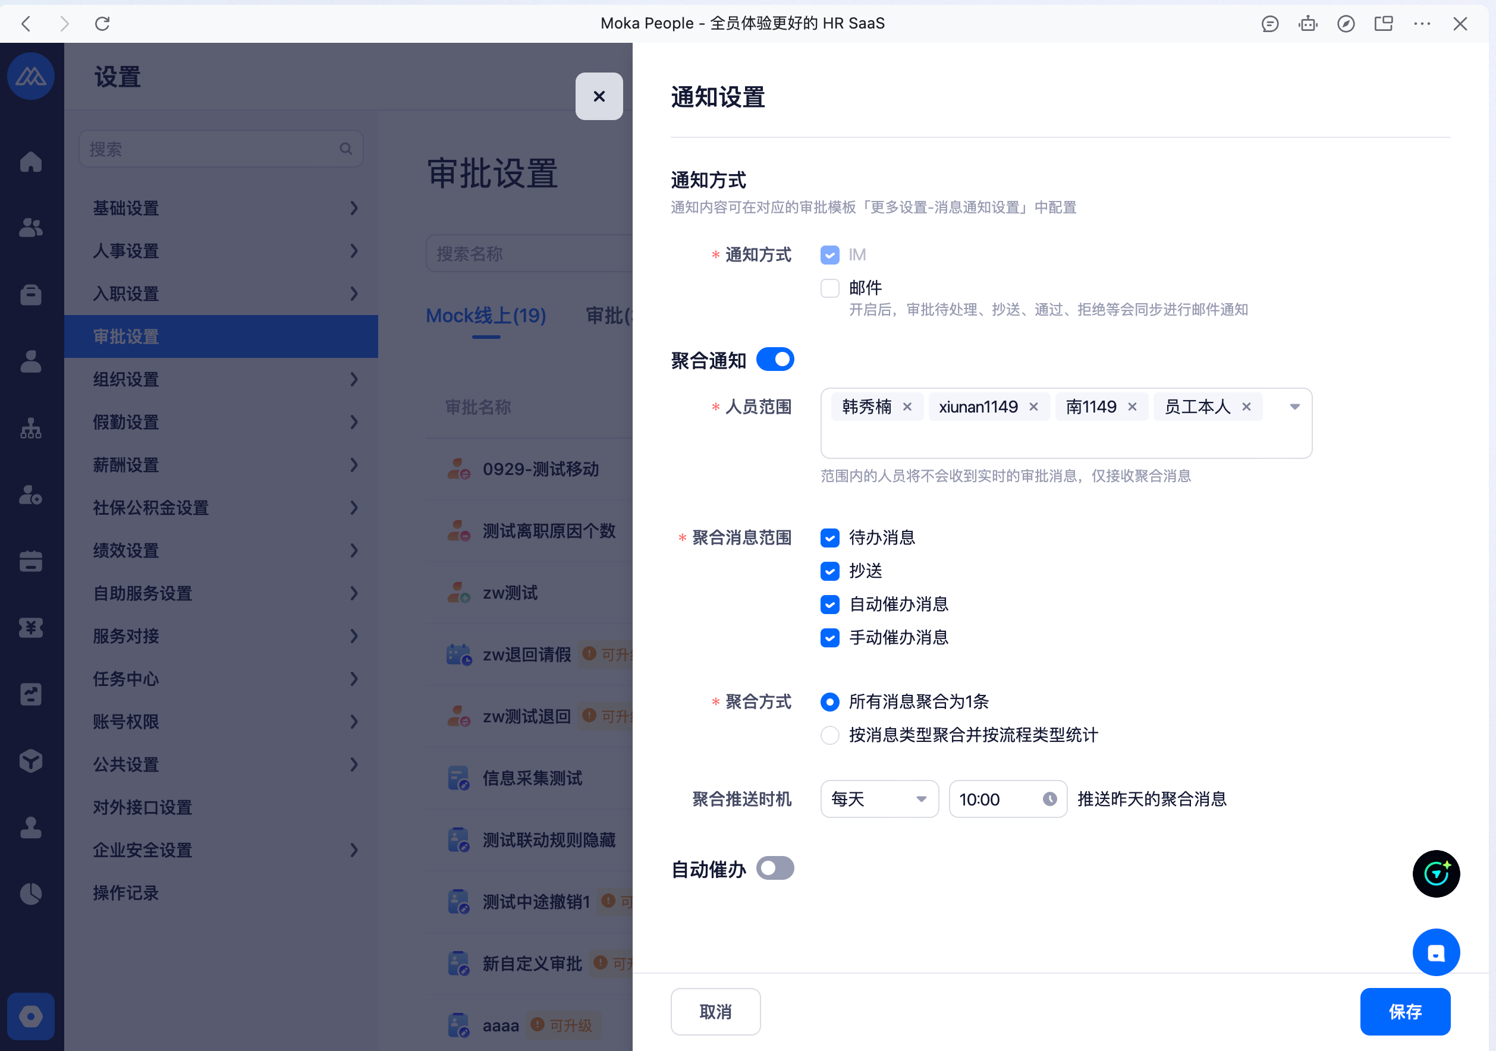Uncheck the 待办消息 checkbox
Image resolution: width=1496 pixels, height=1051 pixels.
coord(829,537)
